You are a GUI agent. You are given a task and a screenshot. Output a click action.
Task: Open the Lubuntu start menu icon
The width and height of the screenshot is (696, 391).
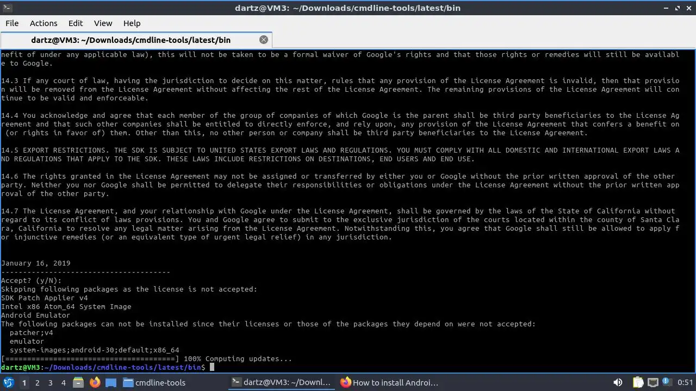(8, 382)
